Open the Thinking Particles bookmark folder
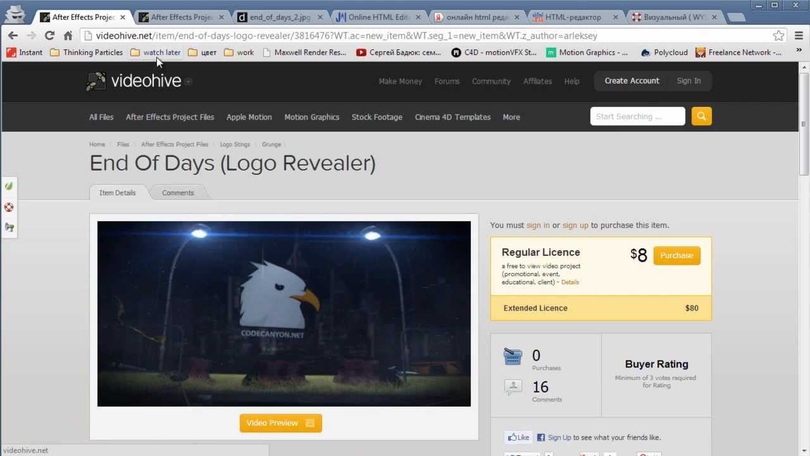 pyautogui.click(x=86, y=53)
